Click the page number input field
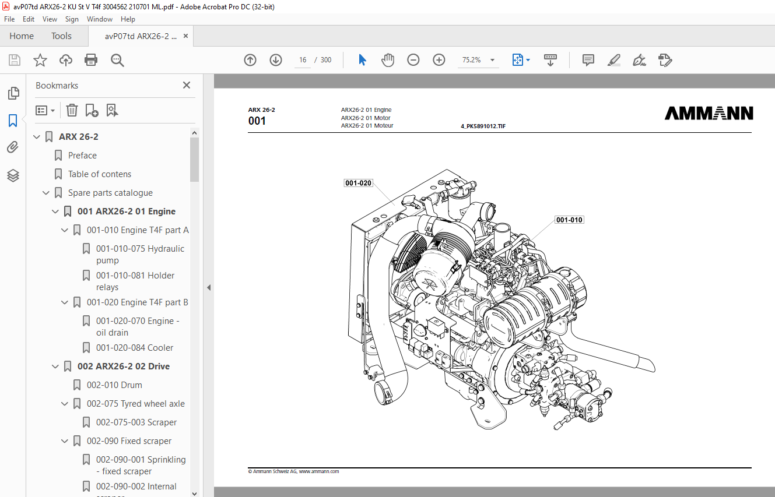Viewport: 775px width, 497px height. pyautogui.click(x=302, y=60)
